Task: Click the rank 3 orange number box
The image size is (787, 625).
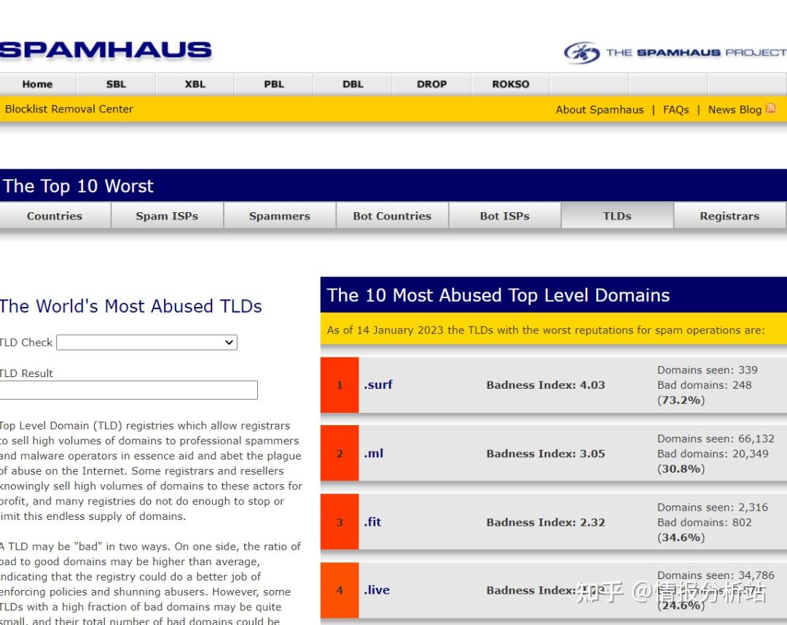Action: pyautogui.click(x=340, y=521)
